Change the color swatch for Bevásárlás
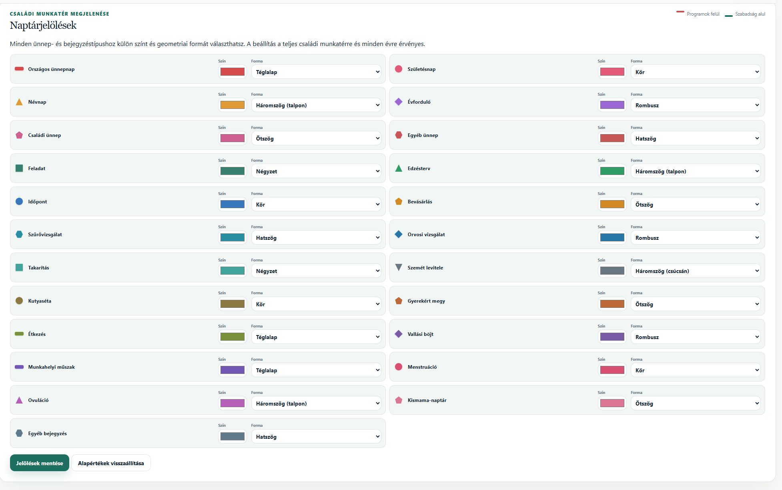 [612, 205]
